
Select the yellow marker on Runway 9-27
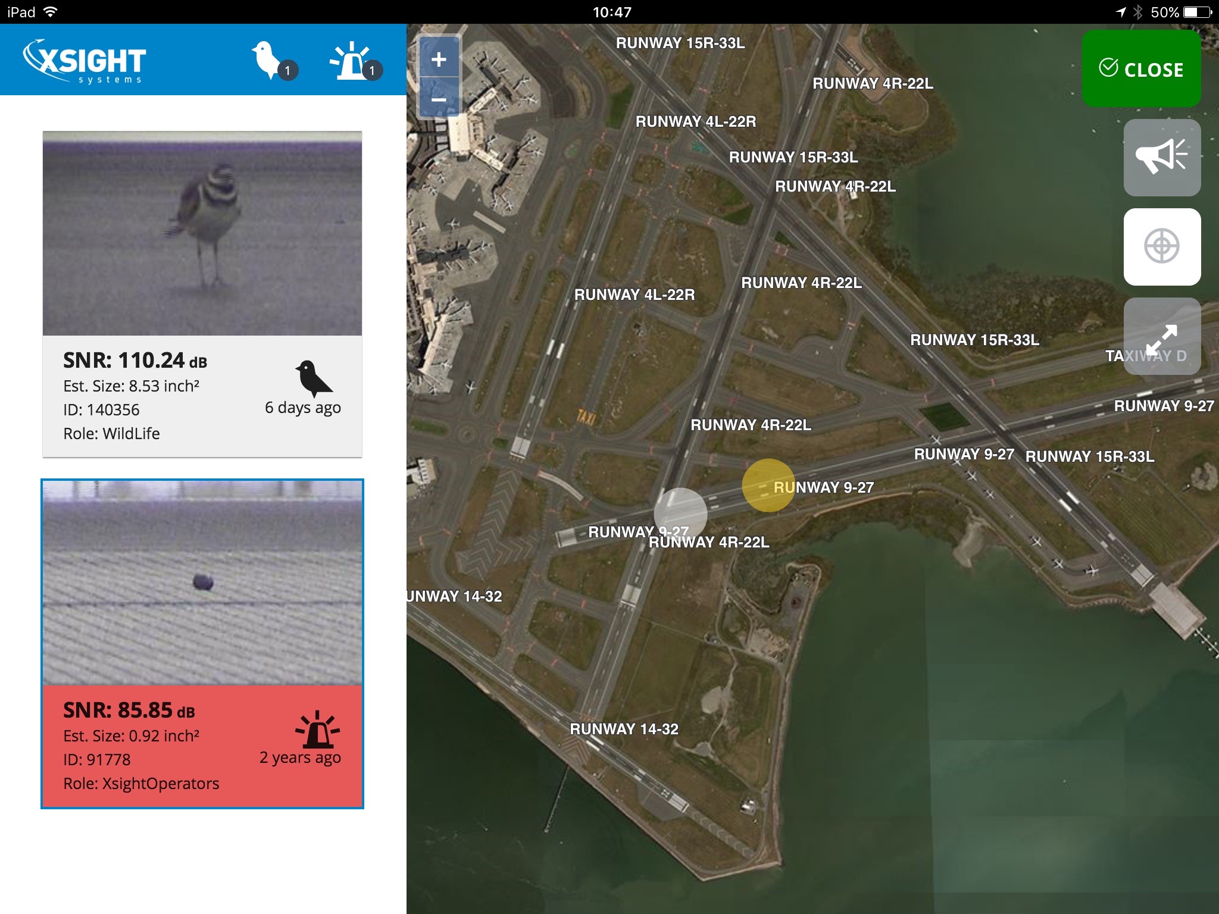pyautogui.click(x=767, y=485)
